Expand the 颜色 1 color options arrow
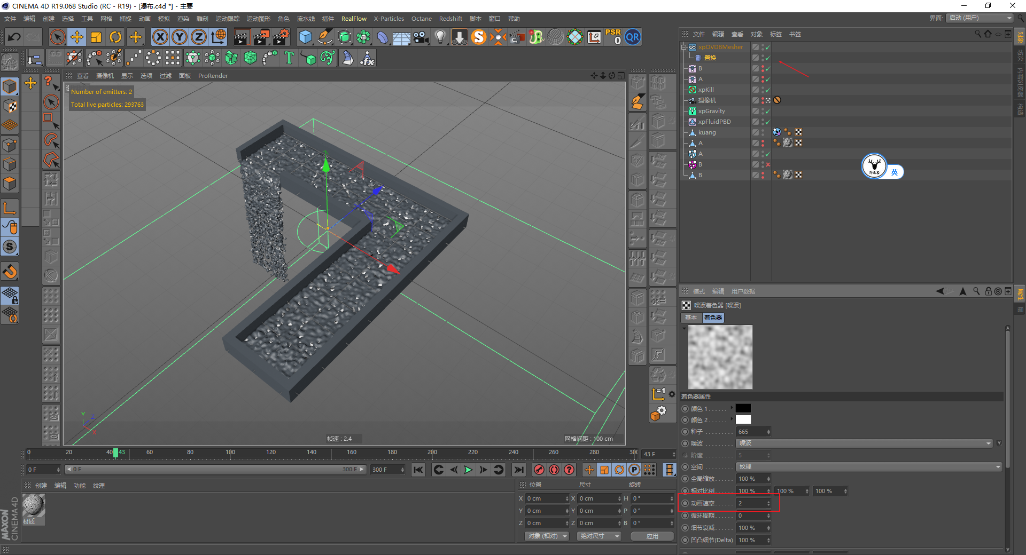 [732, 408]
